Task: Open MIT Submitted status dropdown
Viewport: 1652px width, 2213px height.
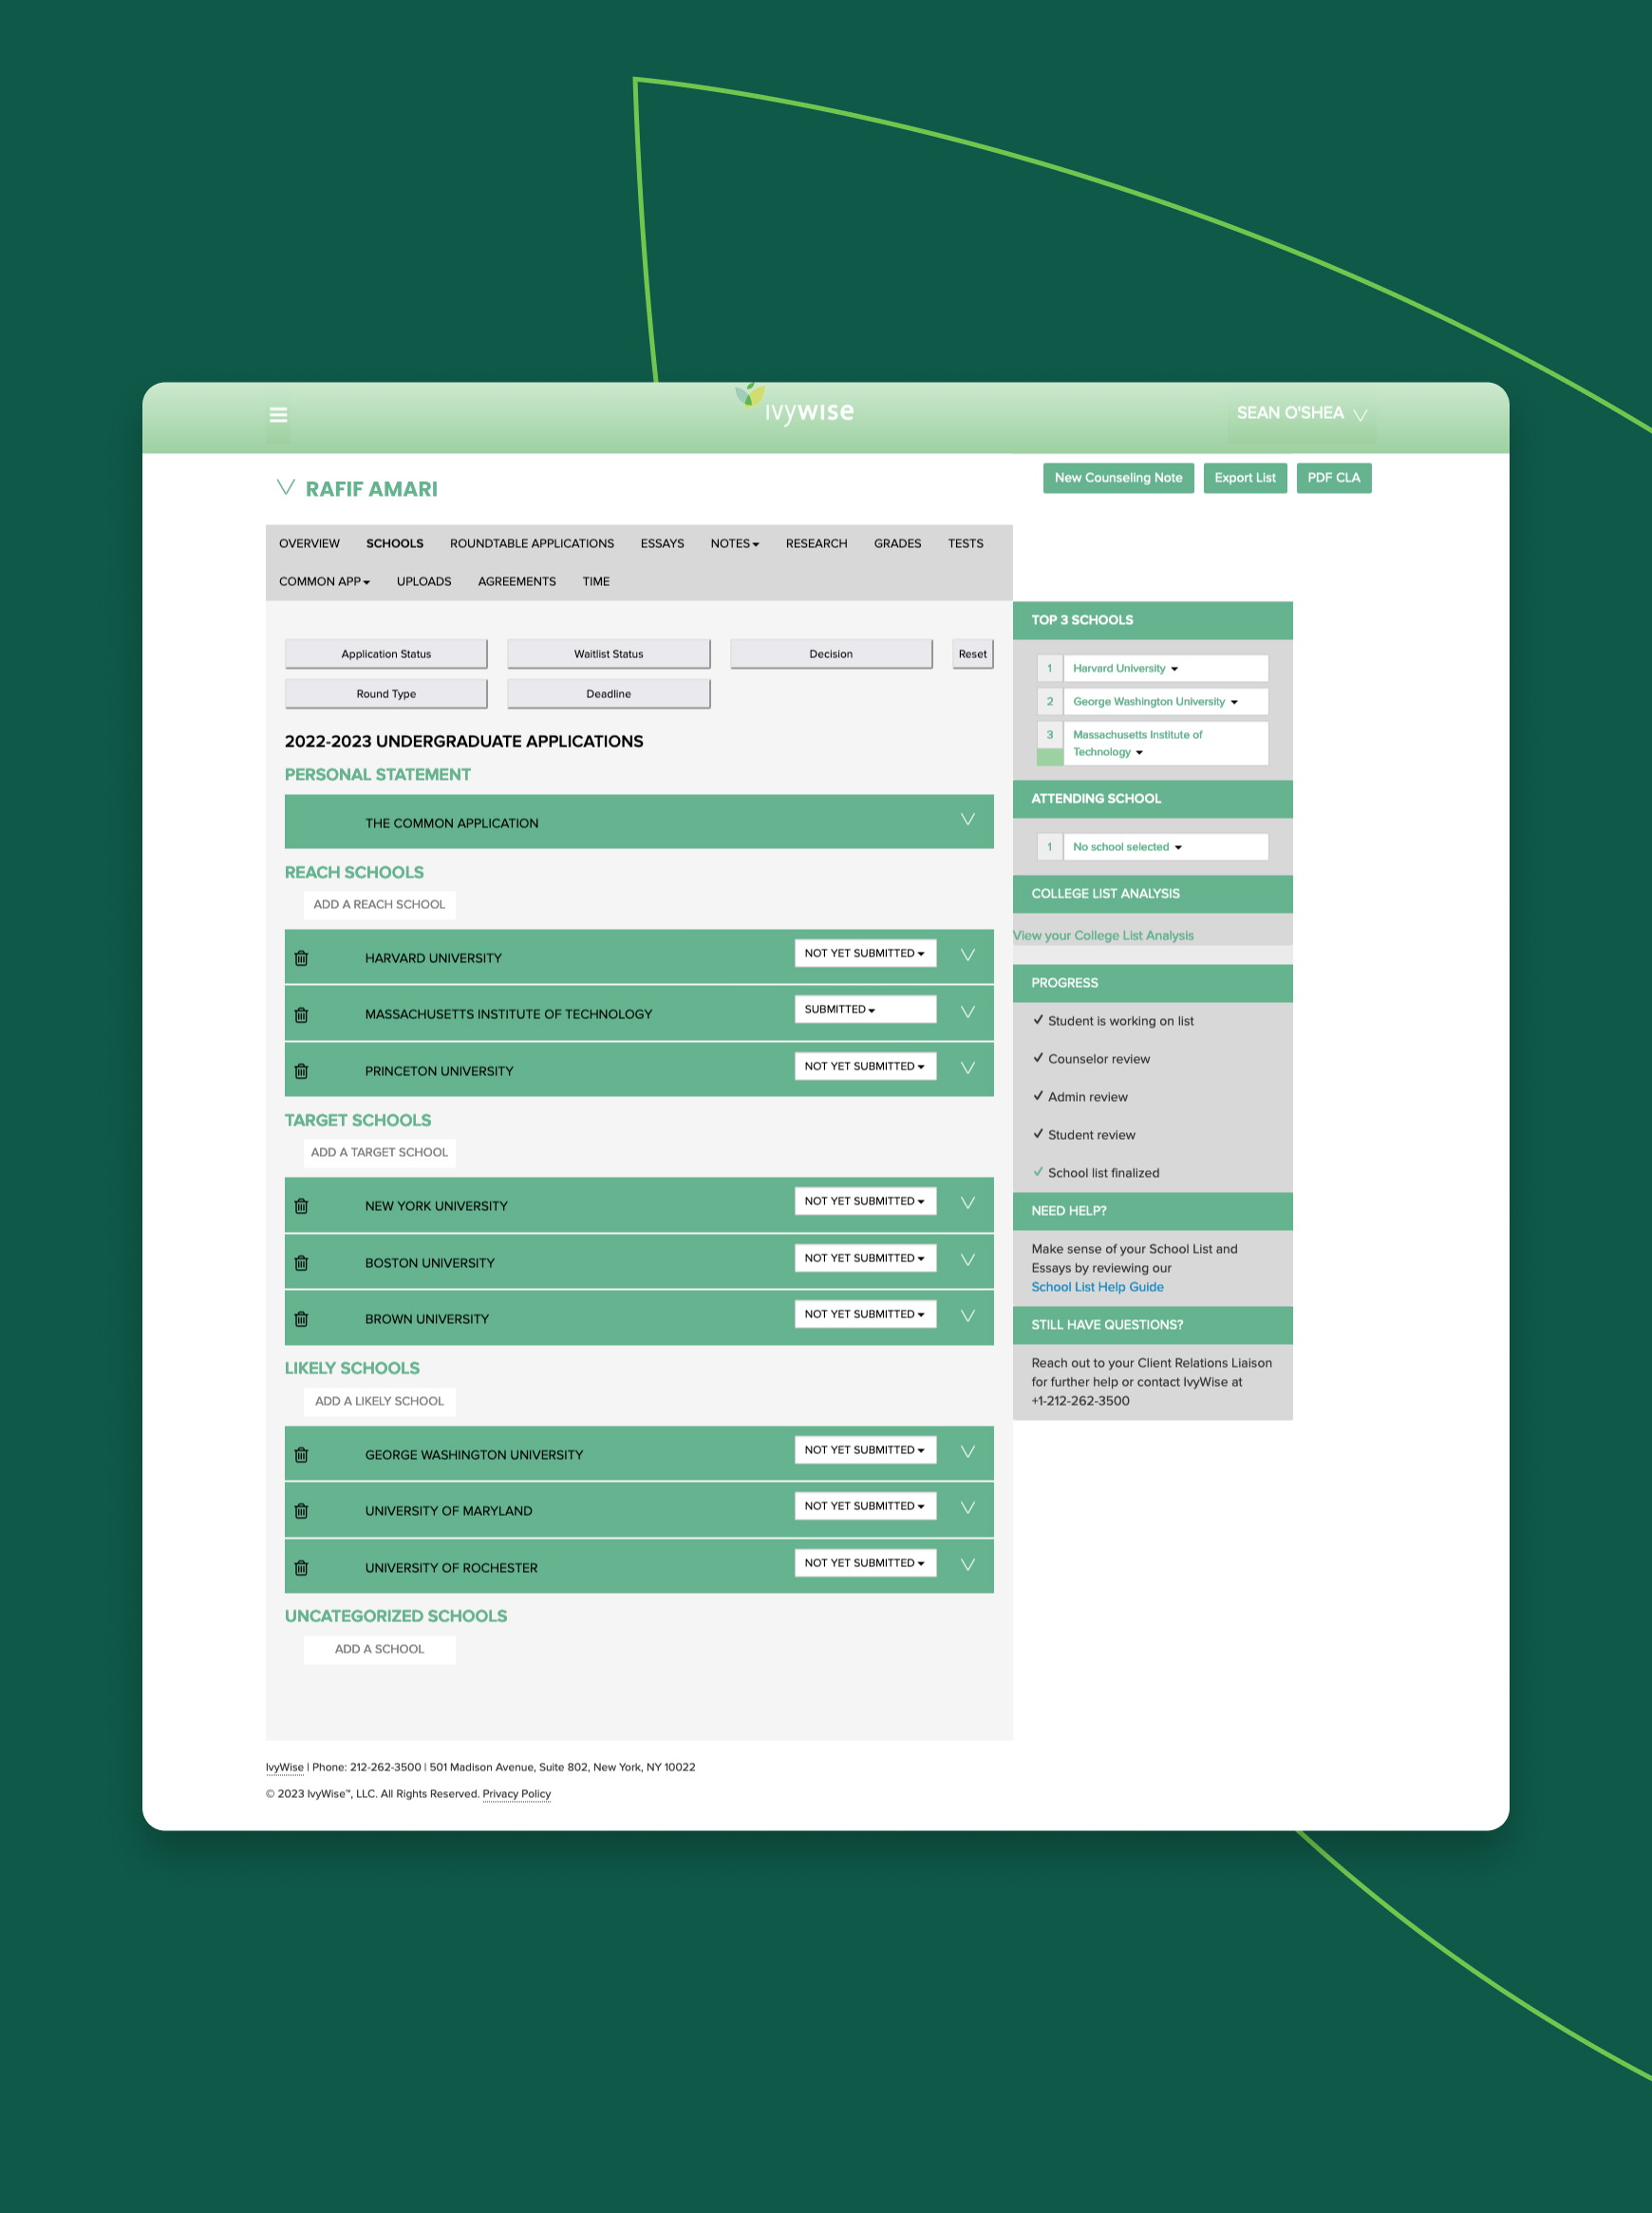Action: (865, 1010)
